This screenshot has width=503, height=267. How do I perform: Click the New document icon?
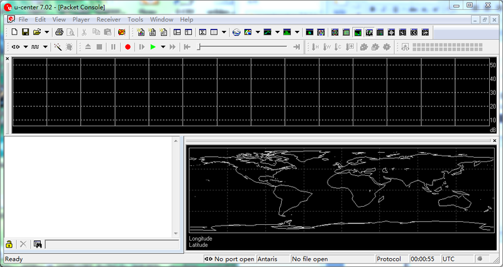[x=14, y=32]
